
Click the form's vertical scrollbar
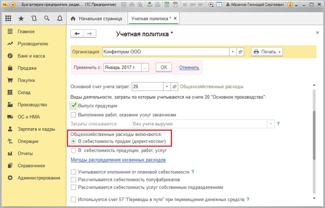click(x=314, y=135)
